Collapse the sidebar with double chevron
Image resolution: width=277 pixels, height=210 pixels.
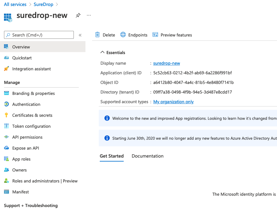(x=80, y=35)
